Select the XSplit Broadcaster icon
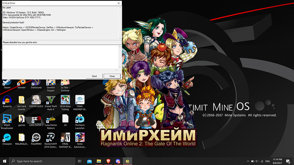Image resolution: width=294 pixels, height=165 pixels. coord(7,122)
